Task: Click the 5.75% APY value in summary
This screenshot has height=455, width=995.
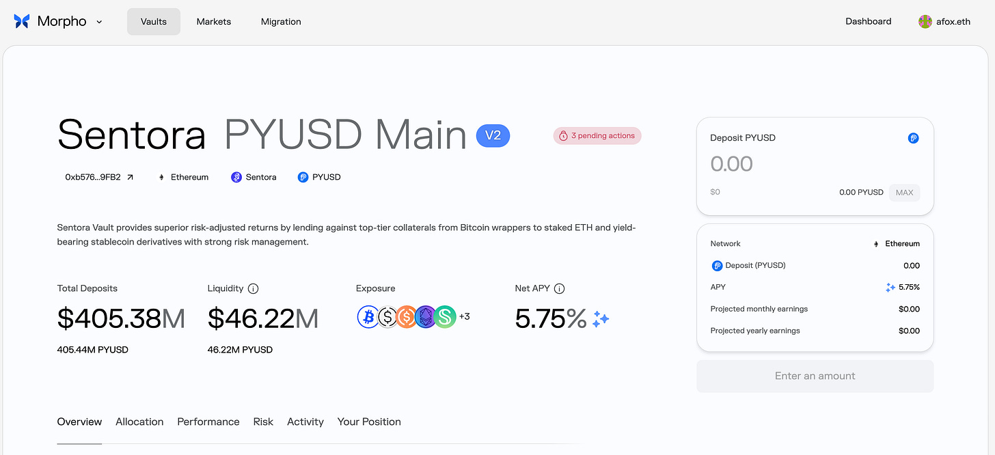Action: pyautogui.click(x=909, y=288)
